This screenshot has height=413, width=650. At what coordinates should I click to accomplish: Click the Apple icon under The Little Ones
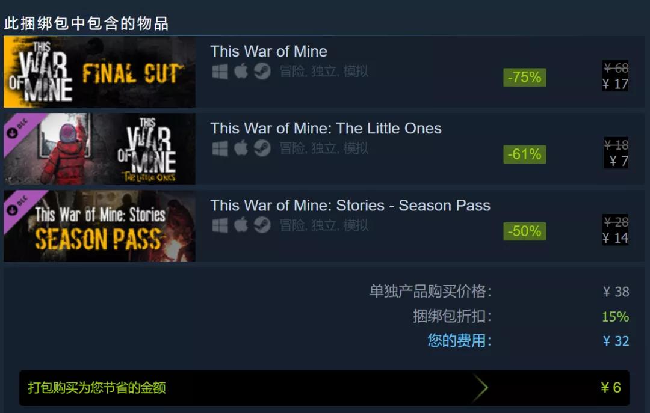tap(241, 148)
